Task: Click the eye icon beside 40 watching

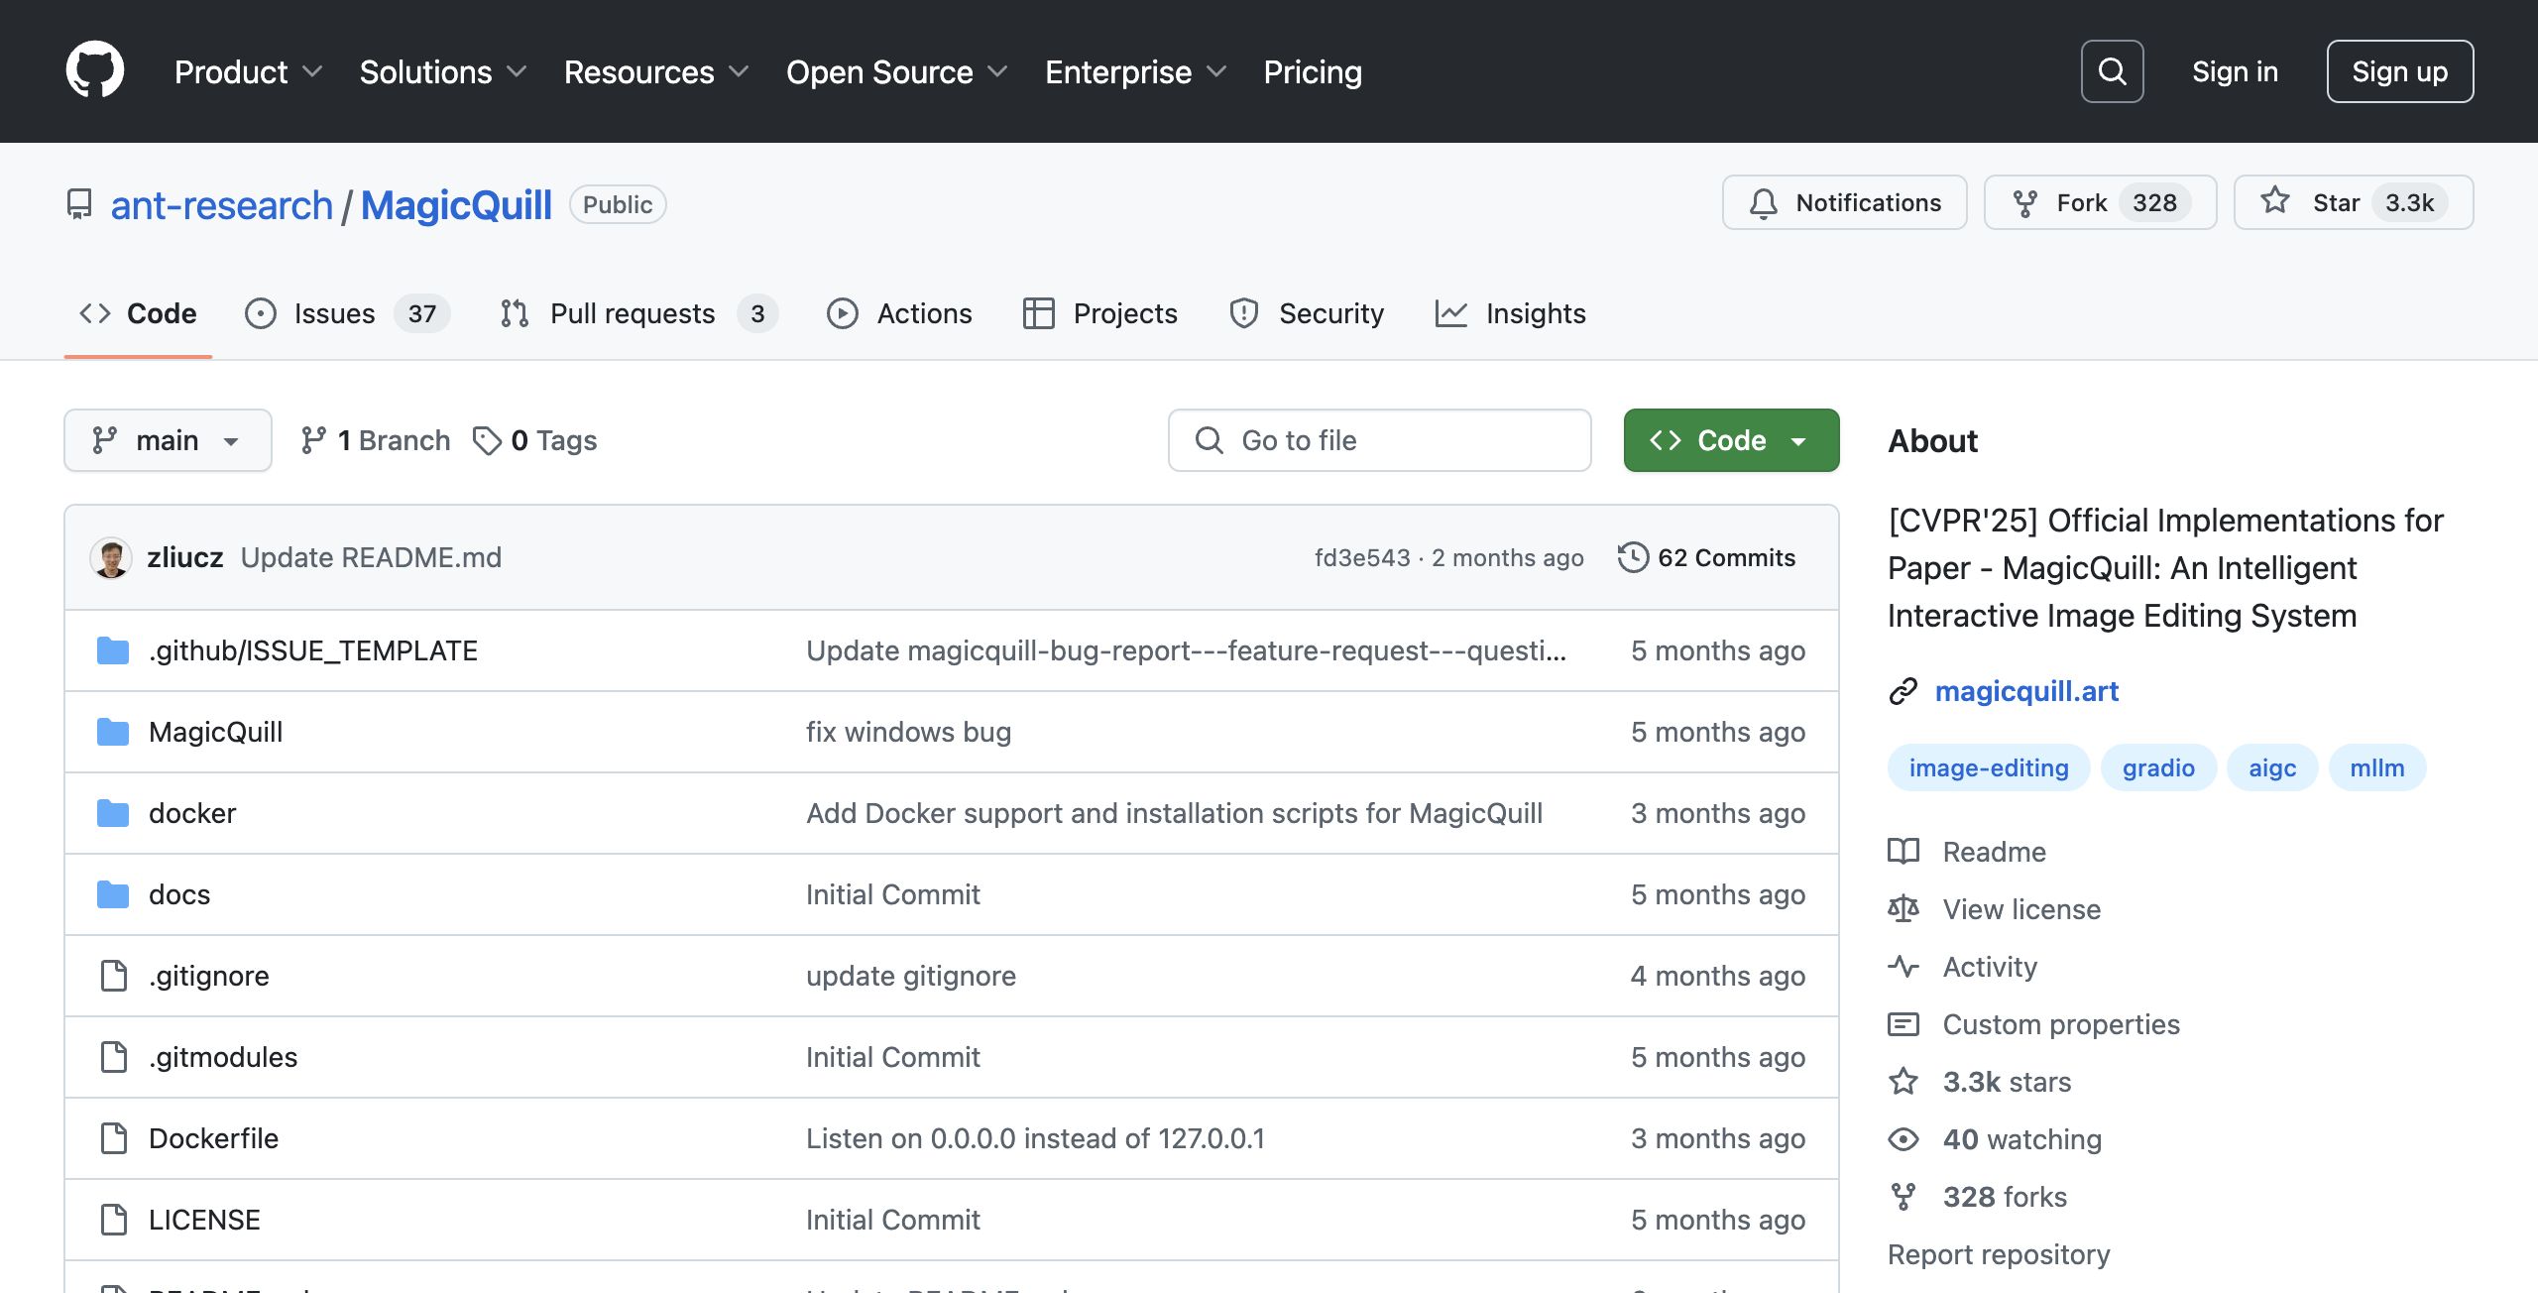Action: coord(1903,1139)
